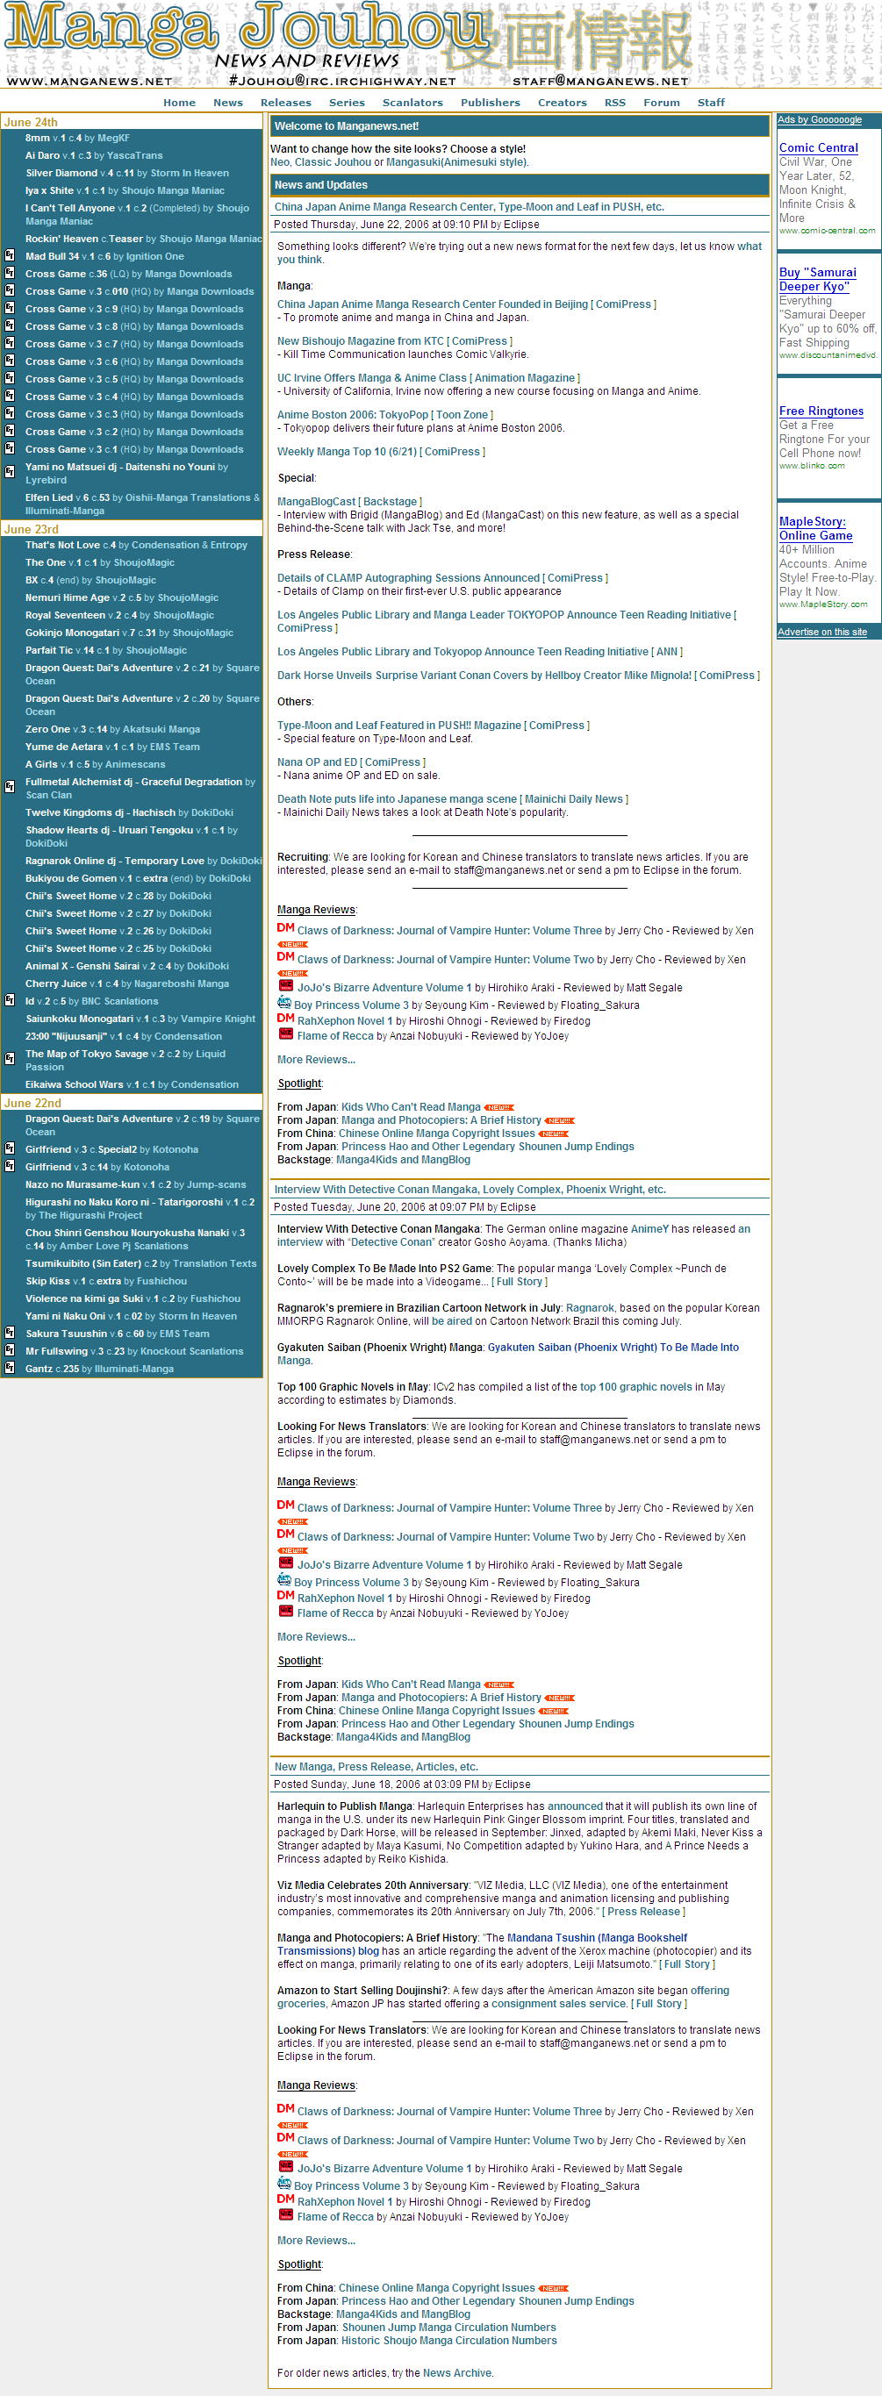Click torrent icon beside Mr Fullswing v.3 c.23
Screen dimensions: 882x2396
pos(10,1350)
